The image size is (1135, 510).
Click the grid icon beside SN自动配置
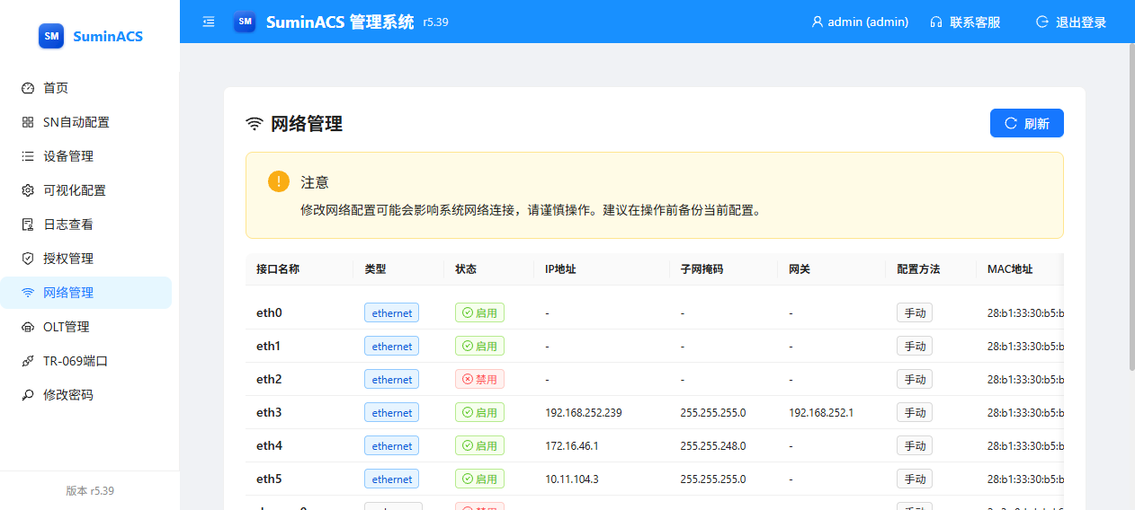tap(28, 122)
